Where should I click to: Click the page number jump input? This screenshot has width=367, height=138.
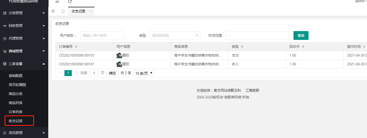[x=94, y=73]
